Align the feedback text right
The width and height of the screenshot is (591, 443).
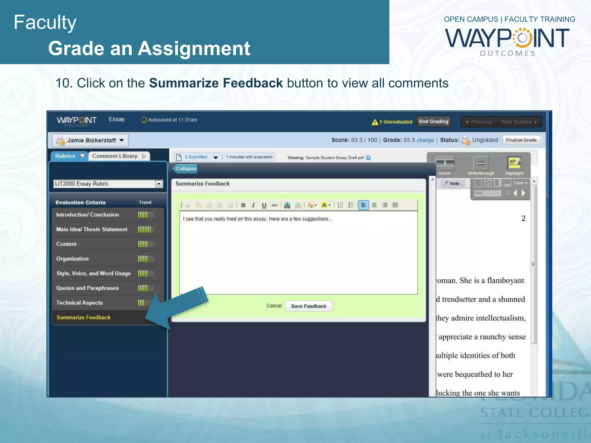pos(385,205)
